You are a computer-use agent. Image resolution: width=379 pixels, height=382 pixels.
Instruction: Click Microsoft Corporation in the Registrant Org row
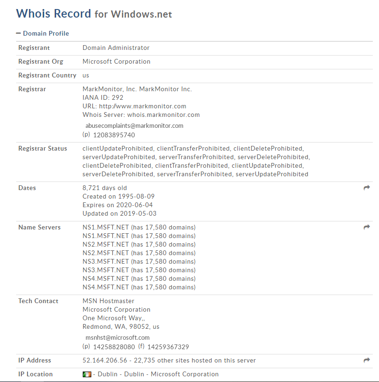(117, 62)
